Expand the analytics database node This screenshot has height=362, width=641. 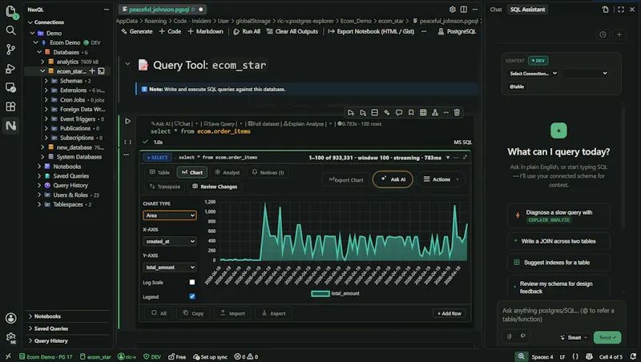tap(42, 62)
